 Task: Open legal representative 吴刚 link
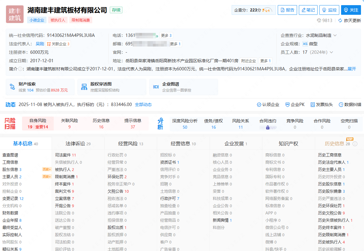click(x=40, y=44)
